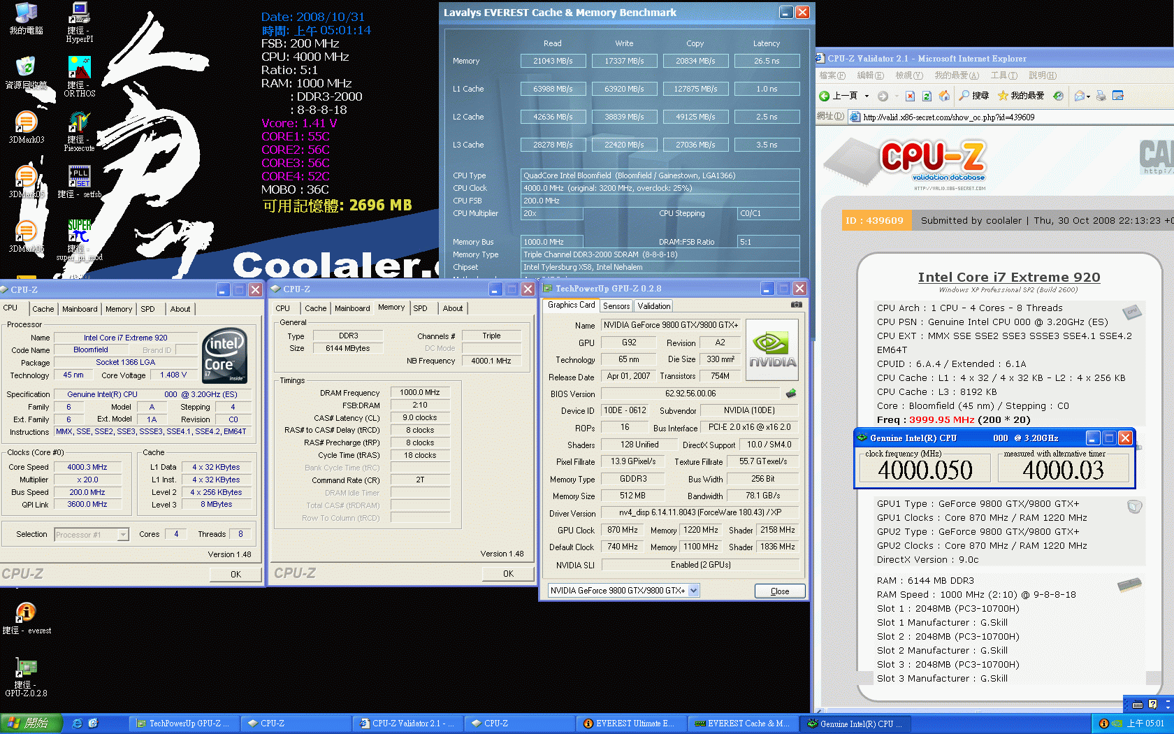Click the clock frequency 4000.050 readout
The image size is (1174, 734).
[925, 470]
